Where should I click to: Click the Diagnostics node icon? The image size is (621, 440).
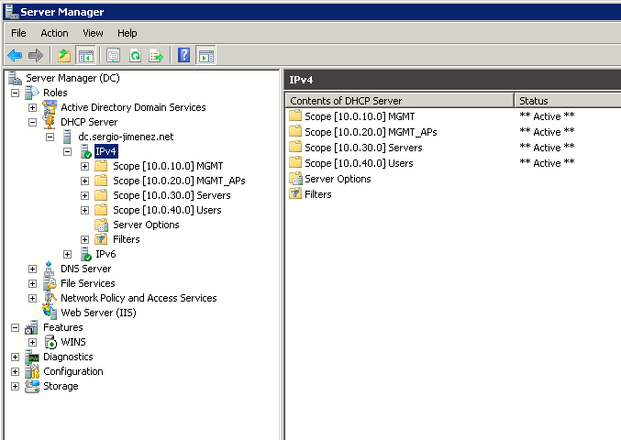pyautogui.click(x=32, y=357)
